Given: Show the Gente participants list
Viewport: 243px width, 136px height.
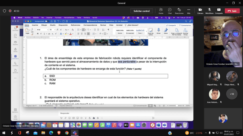Looking at the screenshot, I should (161, 11).
